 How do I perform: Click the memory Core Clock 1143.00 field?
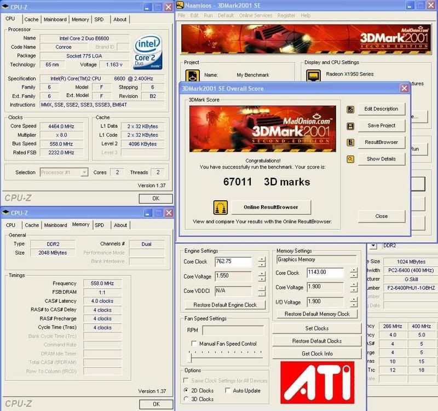(325, 273)
